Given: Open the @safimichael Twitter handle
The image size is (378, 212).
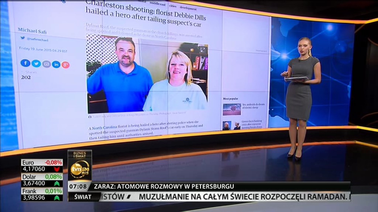Looking at the screenshot, I should coord(37,39).
